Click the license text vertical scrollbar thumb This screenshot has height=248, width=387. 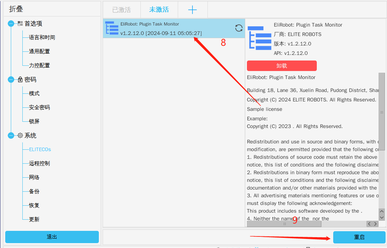382,112
